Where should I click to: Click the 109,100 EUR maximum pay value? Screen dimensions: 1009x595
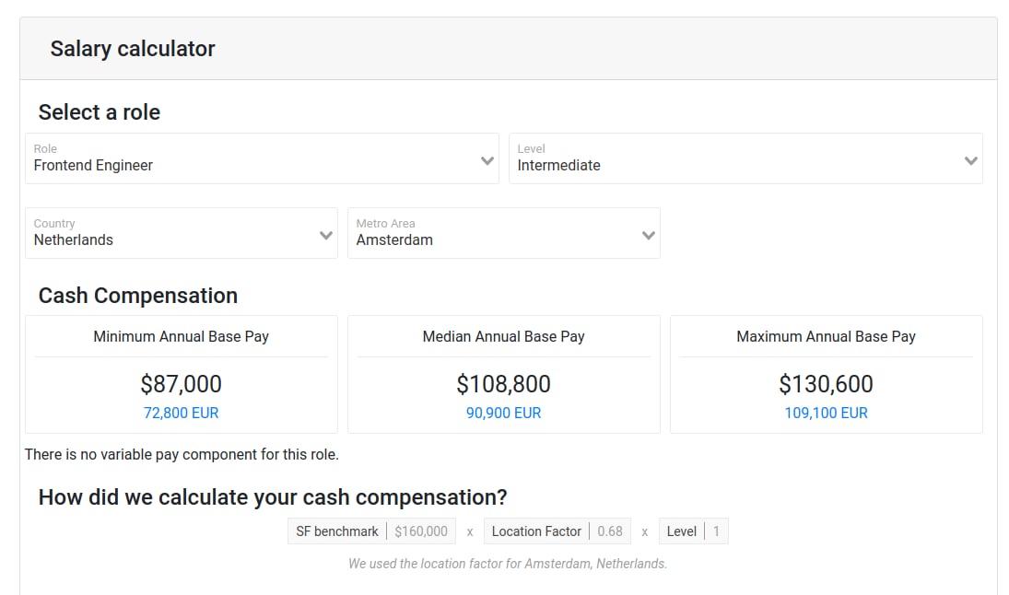pyautogui.click(x=827, y=414)
